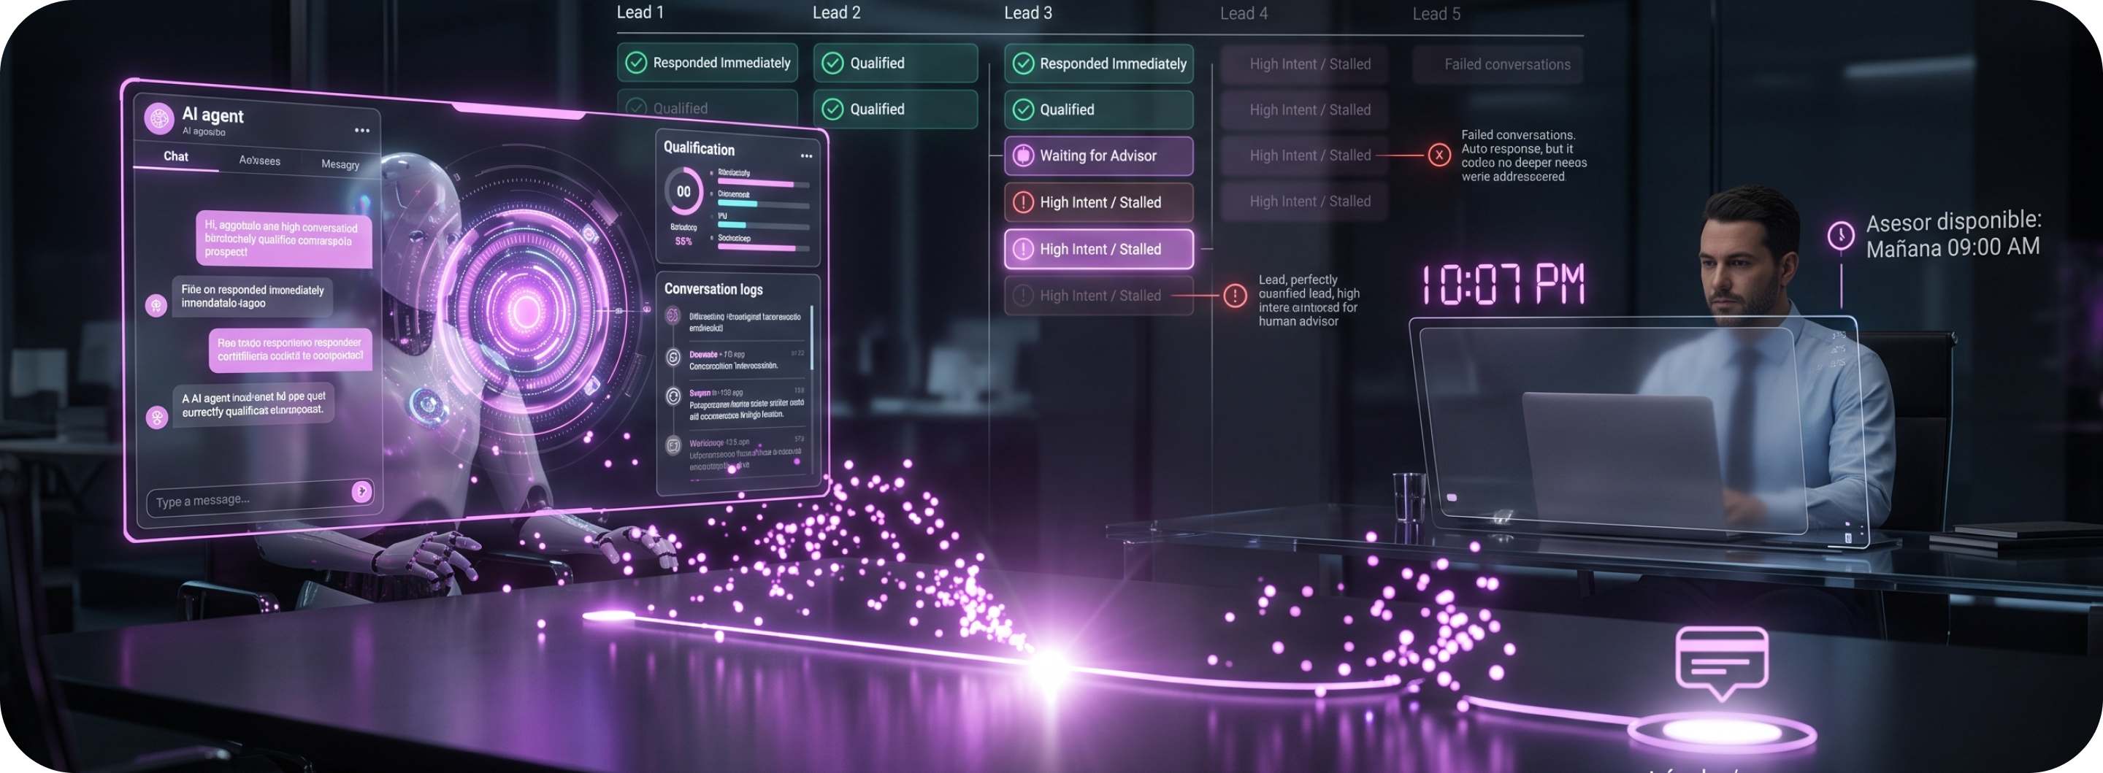The width and height of the screenshot is (2103, 773).
Task: Select the Lead 4 column header
Action: pyautogui.click(x=1244, y=14)
